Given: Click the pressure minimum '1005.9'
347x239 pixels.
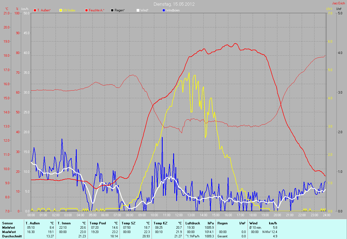Looking at the screenshot, I should tap(209, 228).
